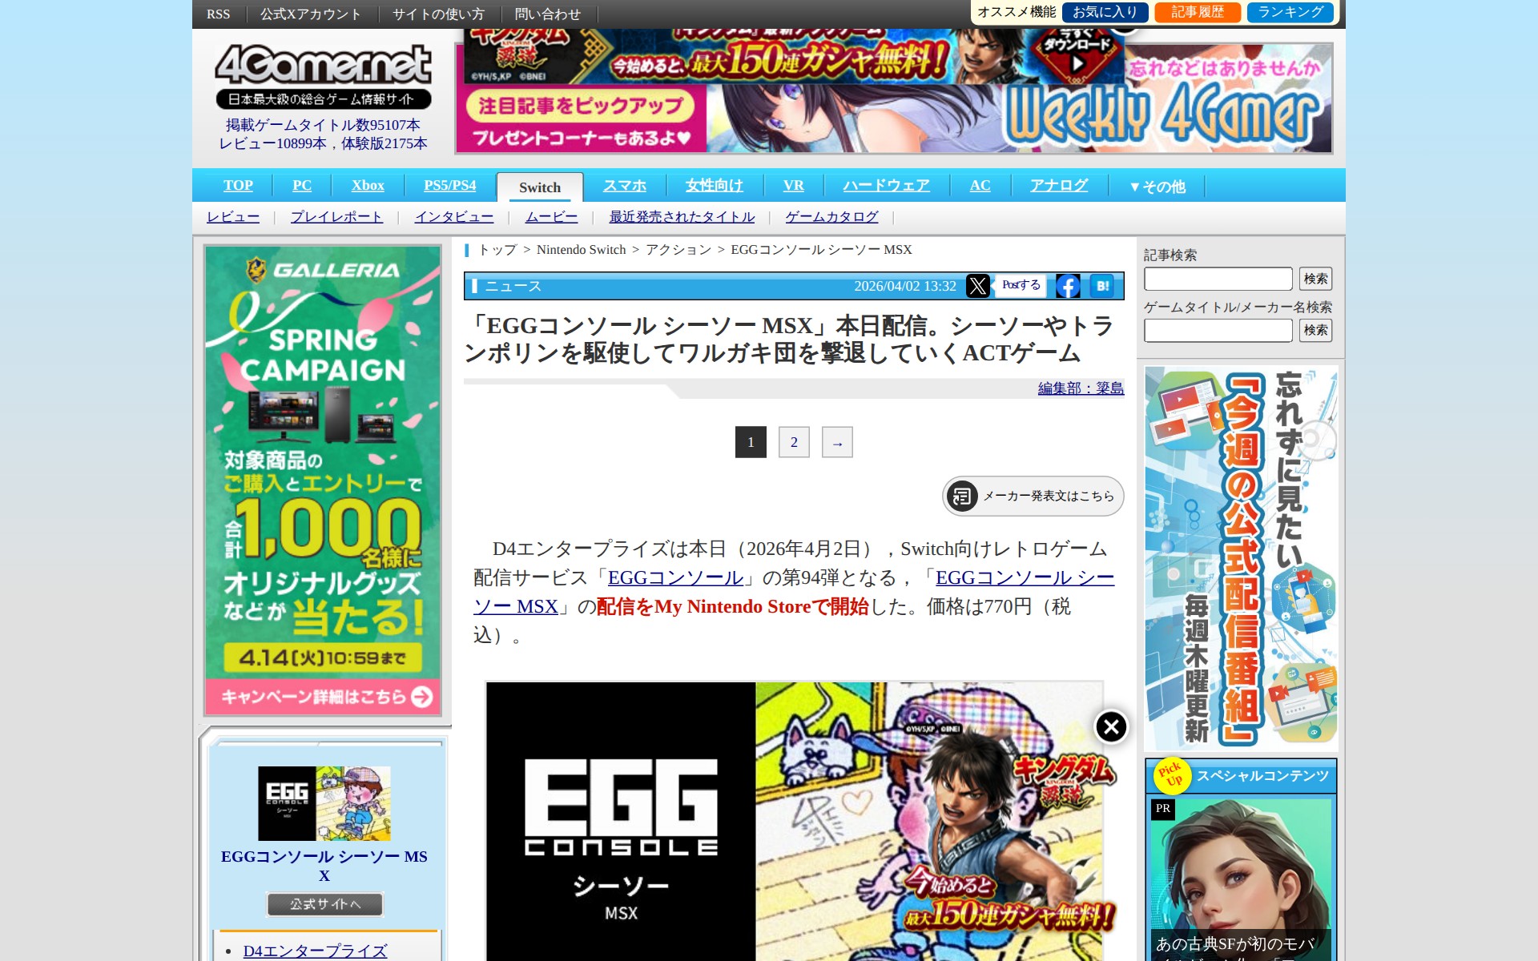Click the X (Twitter) share icon
The width and height of the screenshot is (1538, 961).
pyautogui.click(x=977, y=286)
